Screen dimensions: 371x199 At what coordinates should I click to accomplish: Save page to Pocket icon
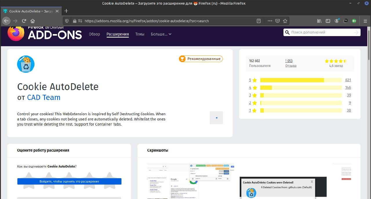(x=277, y=21)
